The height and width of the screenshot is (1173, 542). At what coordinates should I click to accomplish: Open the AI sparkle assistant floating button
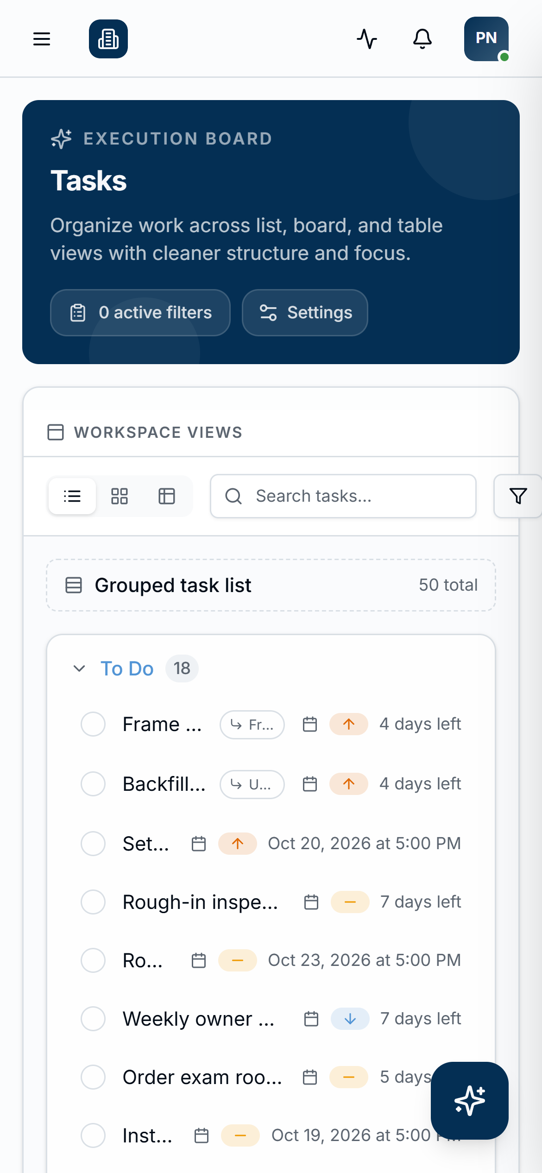470,1101
